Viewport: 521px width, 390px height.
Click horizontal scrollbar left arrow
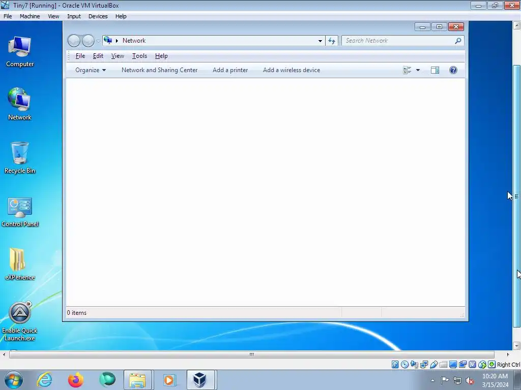(x=4, y=354)
